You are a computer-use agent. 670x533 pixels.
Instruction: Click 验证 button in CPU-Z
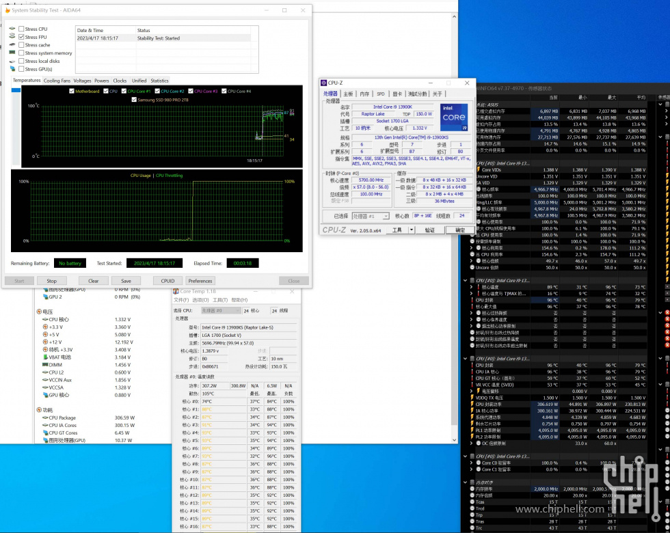click(x=430, y=230)
